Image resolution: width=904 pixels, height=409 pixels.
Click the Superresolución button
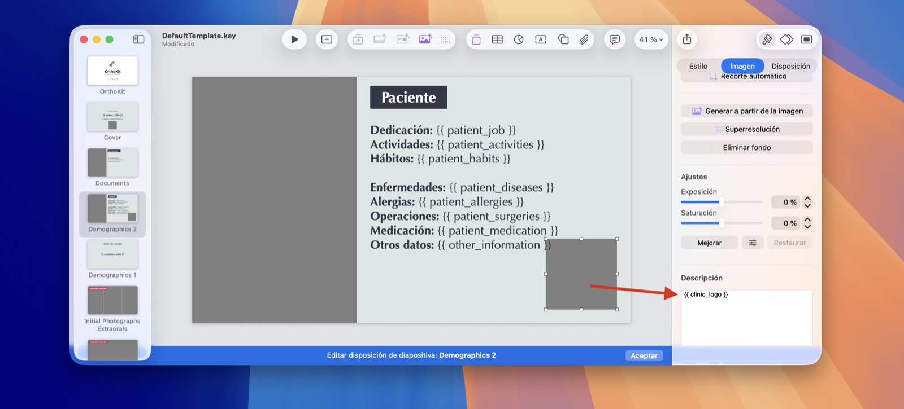[x=747, y=129]
